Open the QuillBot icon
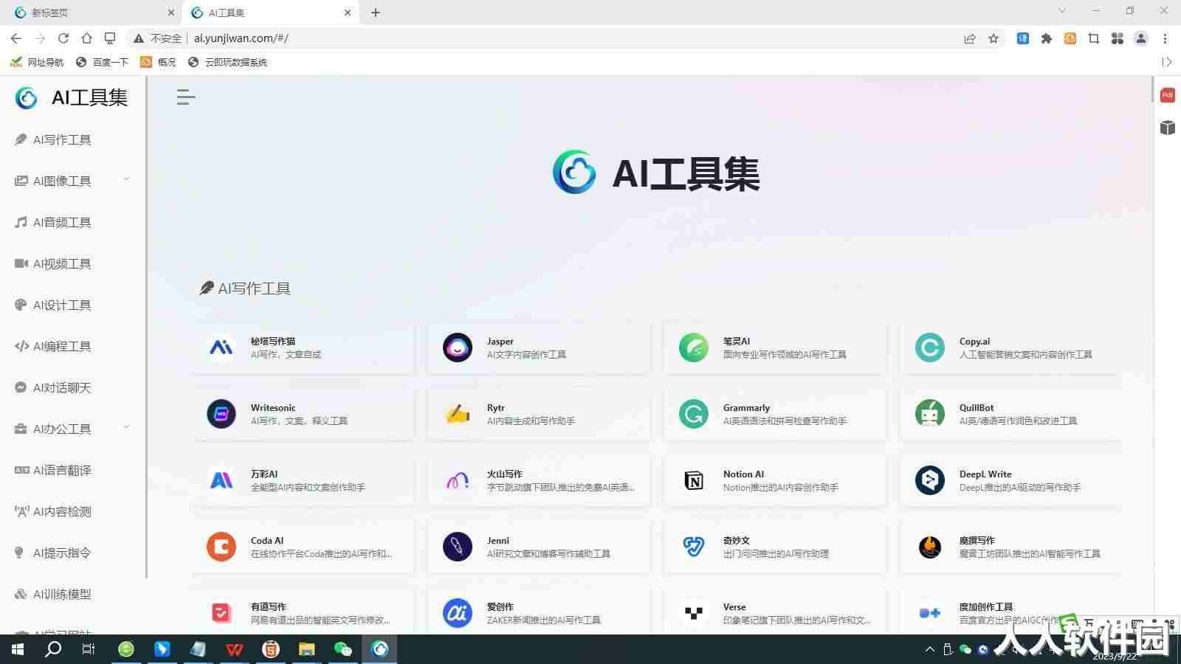The height and width of the screenshot is (664, 1181). tap(930, 414)
